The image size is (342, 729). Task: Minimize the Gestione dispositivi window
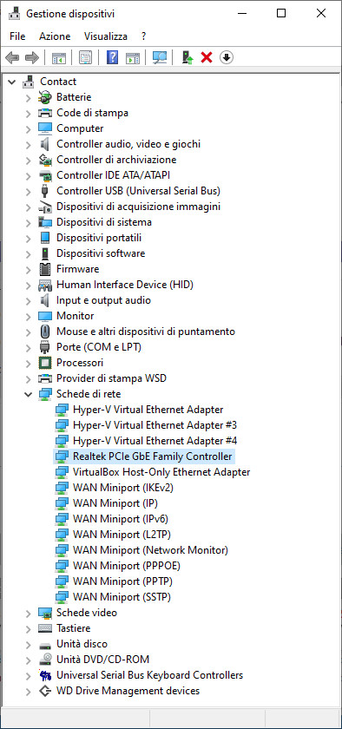click(x=241, y=14)
